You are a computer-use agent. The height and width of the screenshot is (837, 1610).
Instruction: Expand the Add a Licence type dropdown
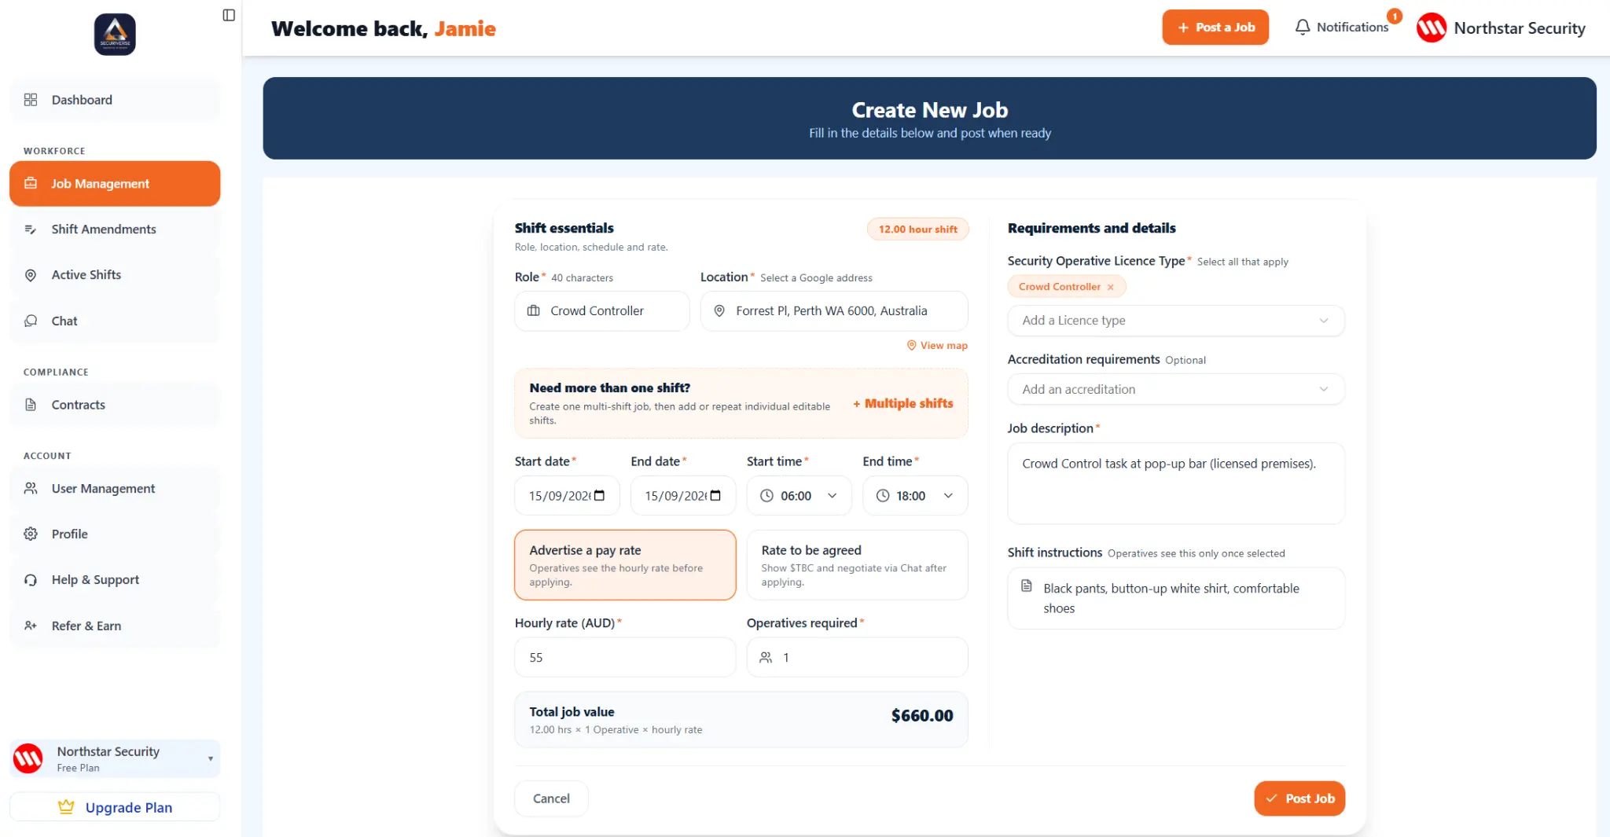tap(1176, 321)
